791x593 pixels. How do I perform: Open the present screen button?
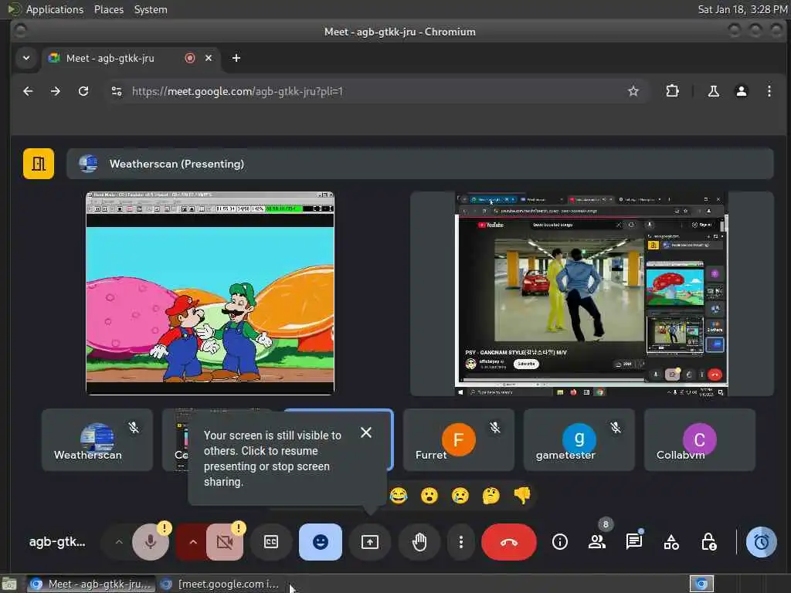(x=370, y=542)
